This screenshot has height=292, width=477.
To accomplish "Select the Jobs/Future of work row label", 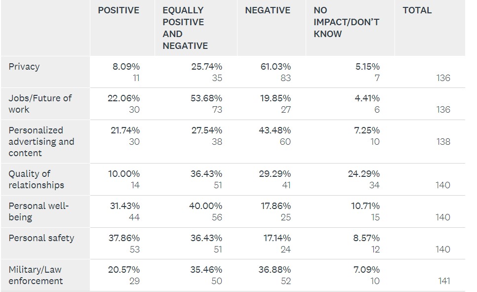I will (x=40, y=104).
